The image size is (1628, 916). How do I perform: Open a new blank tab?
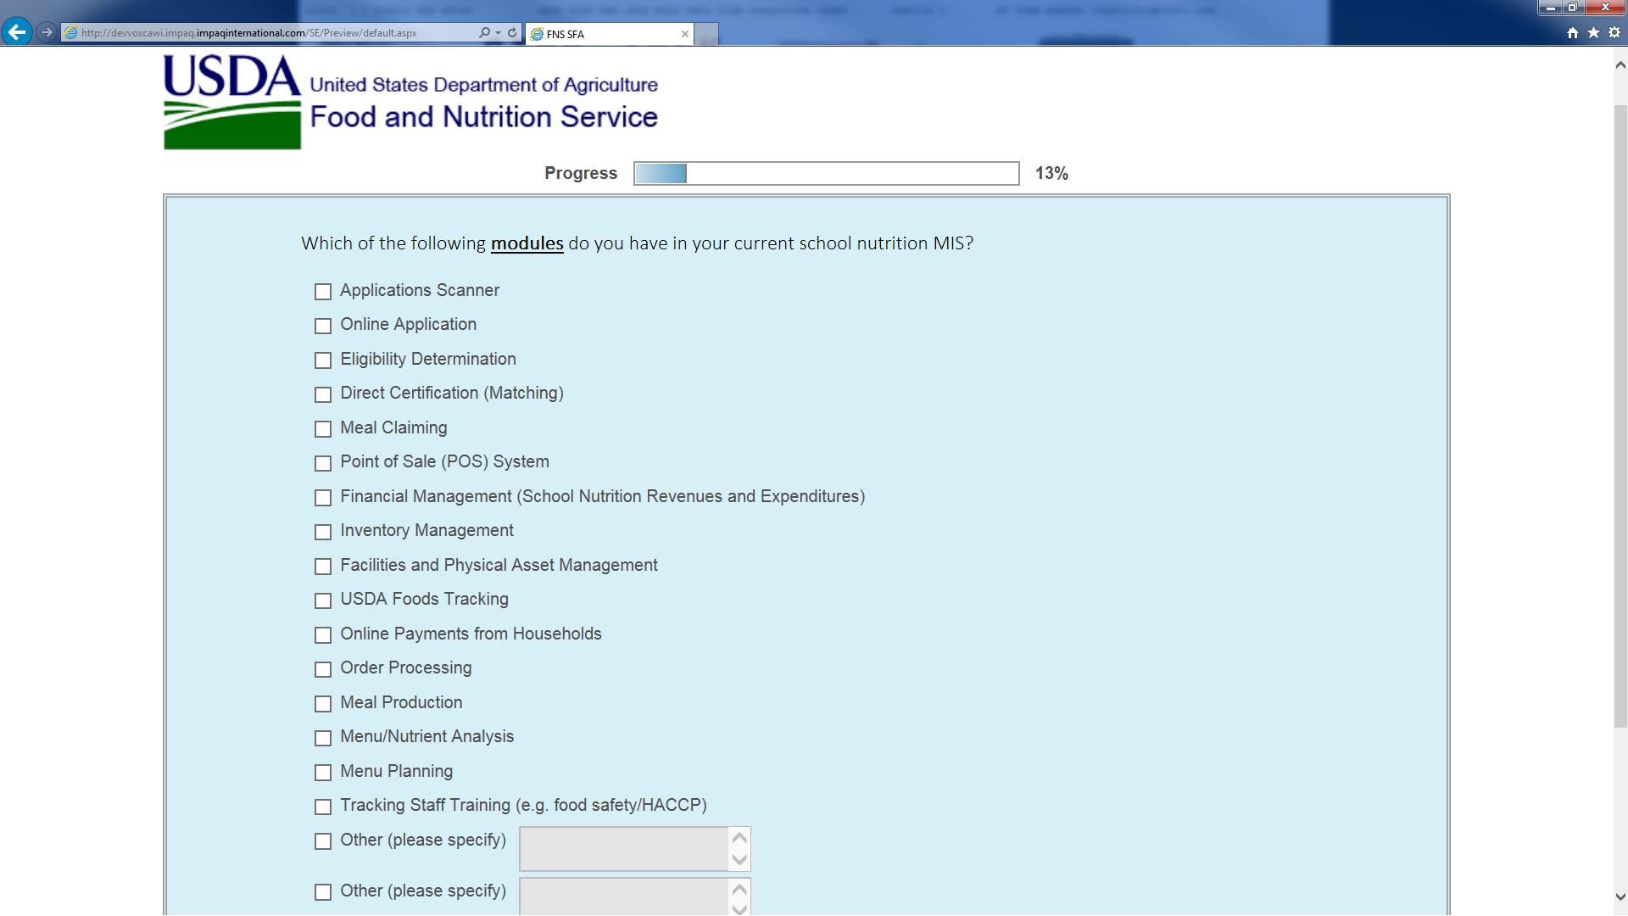[x=706, y=34]
